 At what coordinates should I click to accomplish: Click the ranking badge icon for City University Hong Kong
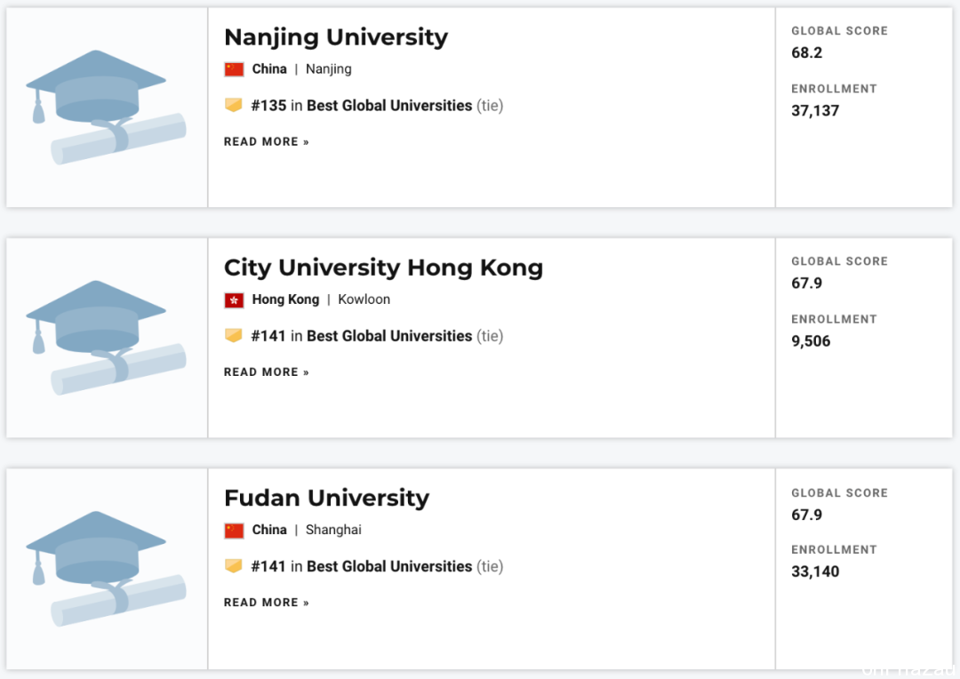pos(233,336)
